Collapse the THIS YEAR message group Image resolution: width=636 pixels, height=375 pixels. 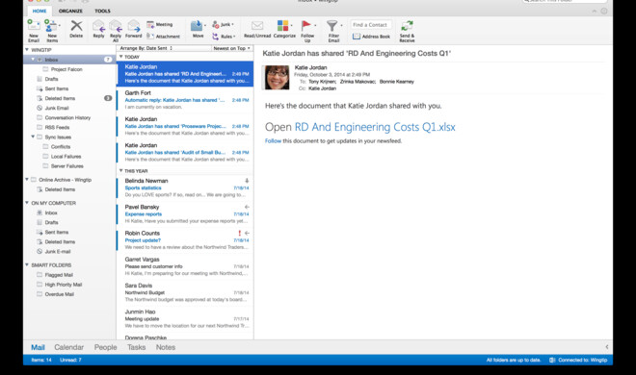pos(120,171)
